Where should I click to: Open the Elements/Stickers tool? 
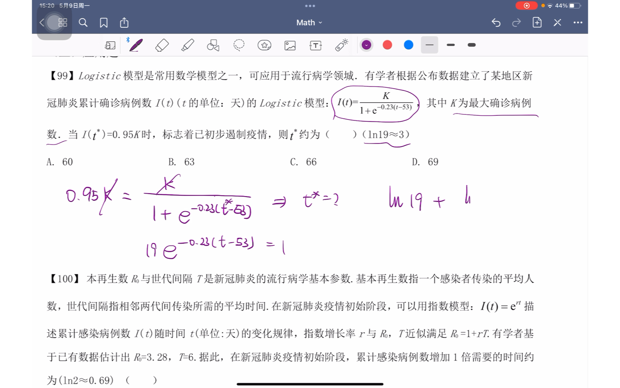(264, 45)
